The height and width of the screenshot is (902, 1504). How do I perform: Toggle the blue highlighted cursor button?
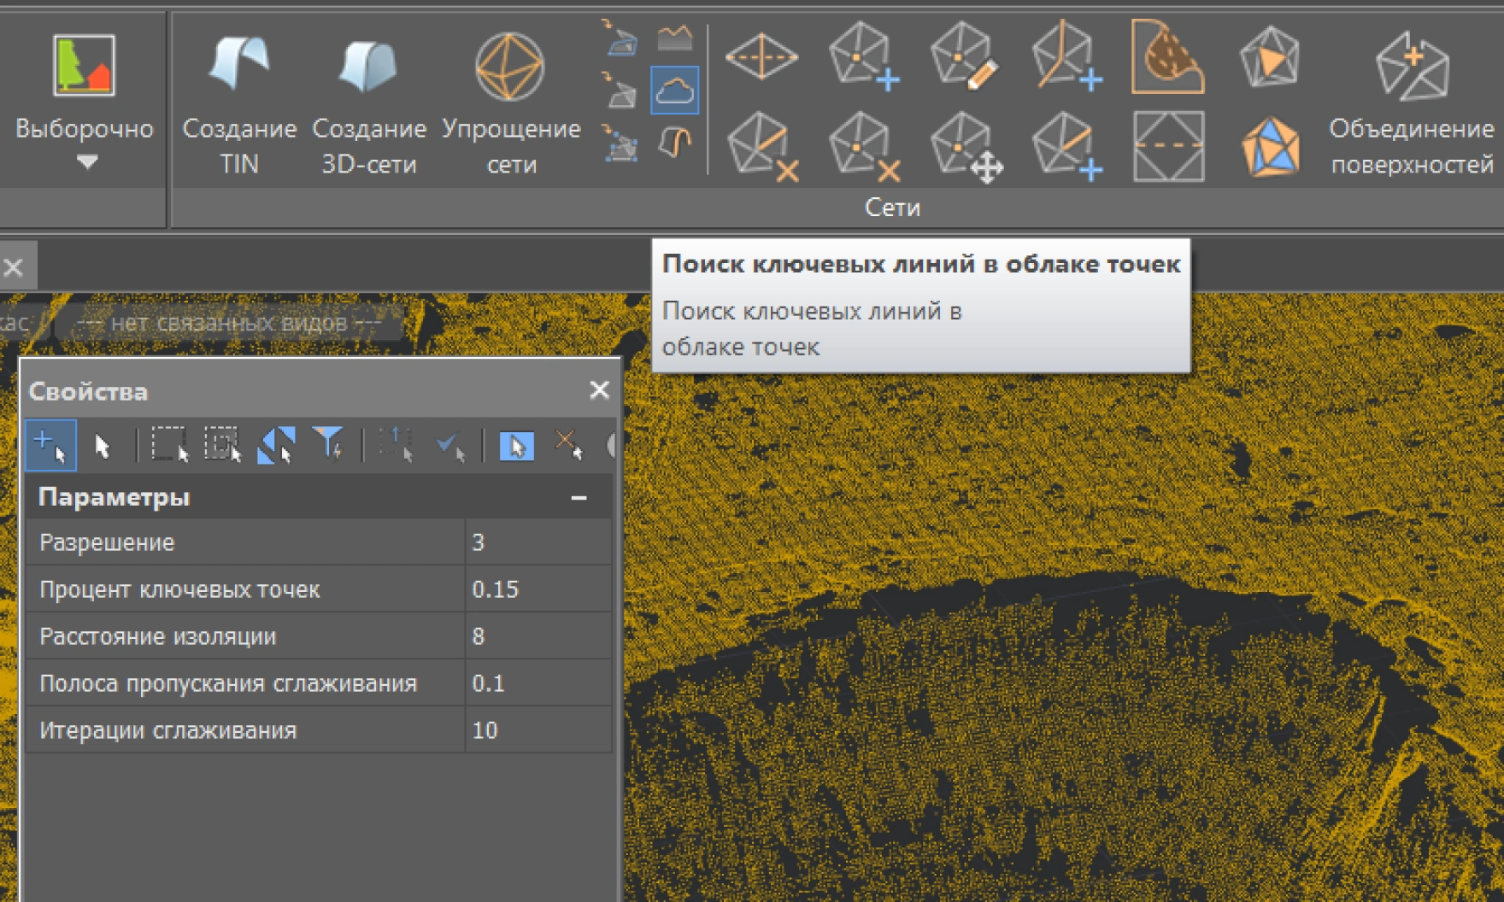(x=516, y=445)
